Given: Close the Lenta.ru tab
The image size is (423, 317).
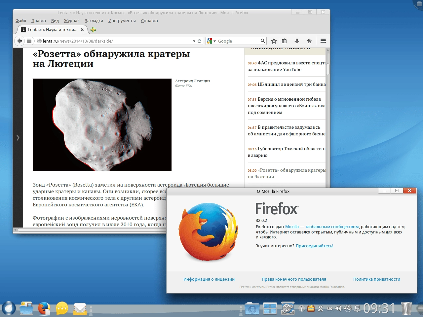Looking at the screenshot, I should click(82, 30).
